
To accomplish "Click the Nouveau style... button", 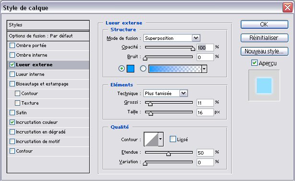I will click(x=264, y=51).
